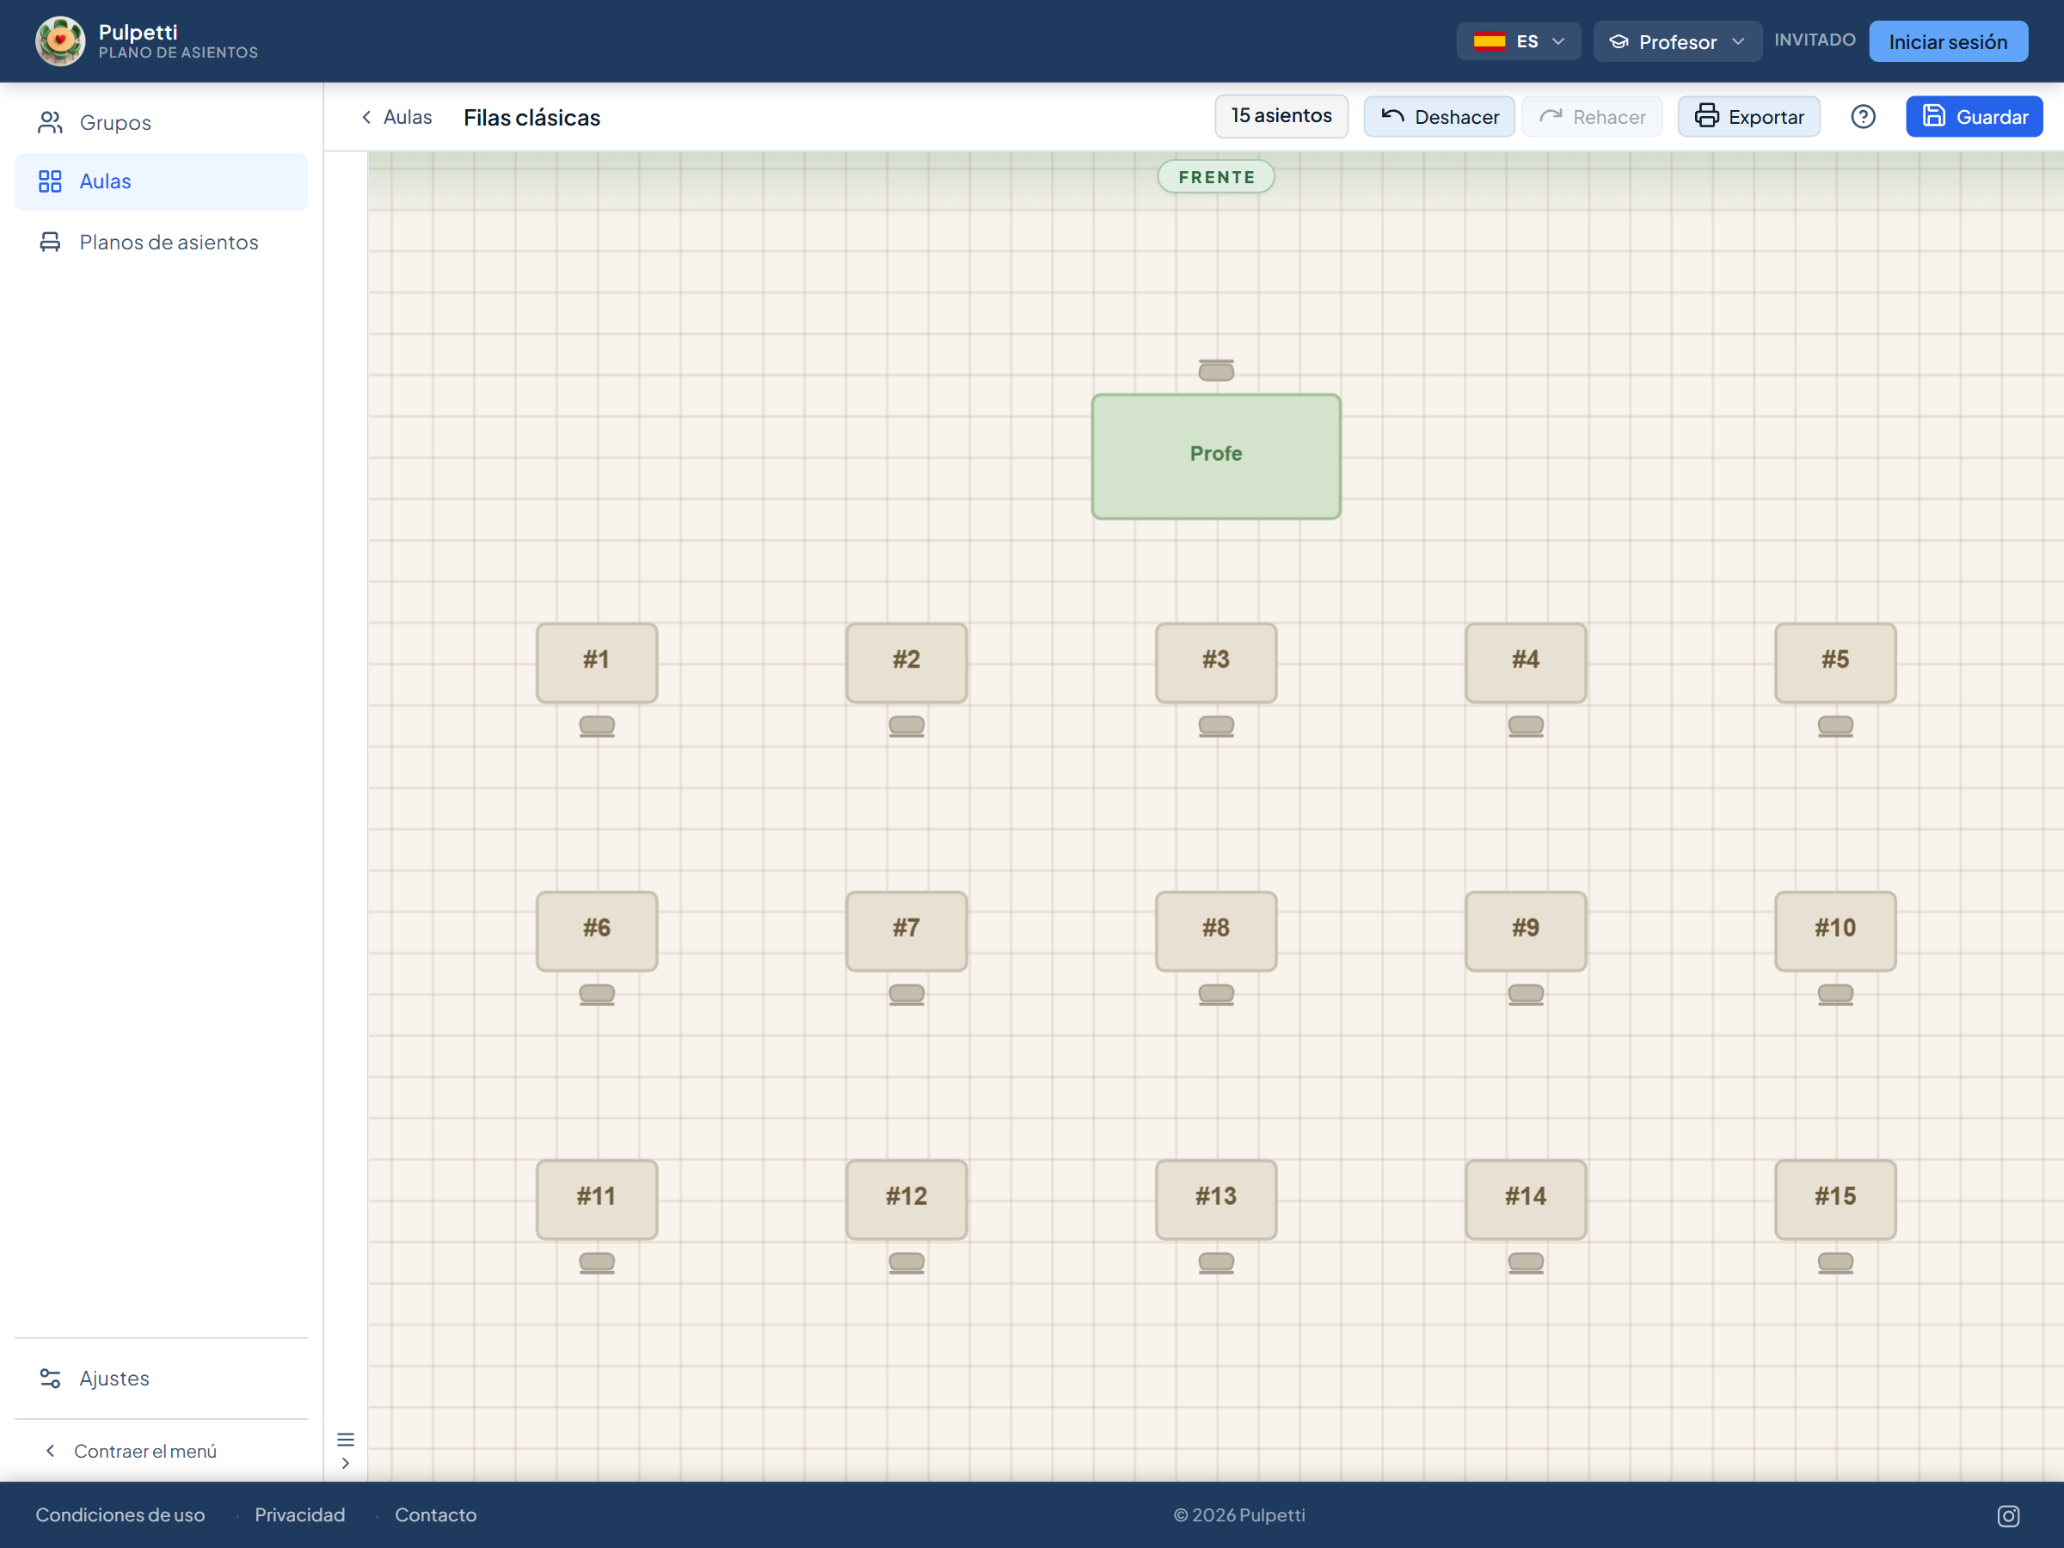Click the hamburger panel handle icon
Image resolution: width=2064 pixels, height=1548 pixels.
(x=345, y=1439)
